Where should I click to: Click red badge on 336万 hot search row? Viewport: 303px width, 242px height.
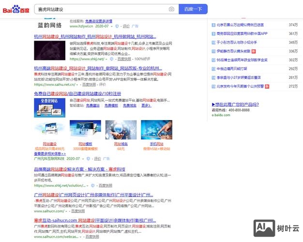tap(254, 51)
